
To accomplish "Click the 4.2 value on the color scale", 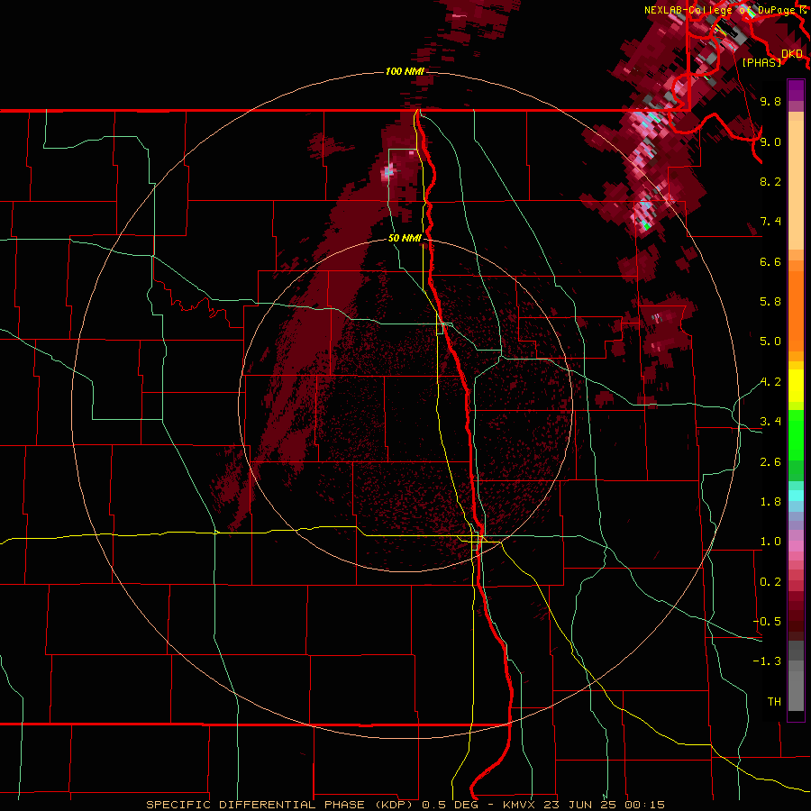I will pos(770,382).
